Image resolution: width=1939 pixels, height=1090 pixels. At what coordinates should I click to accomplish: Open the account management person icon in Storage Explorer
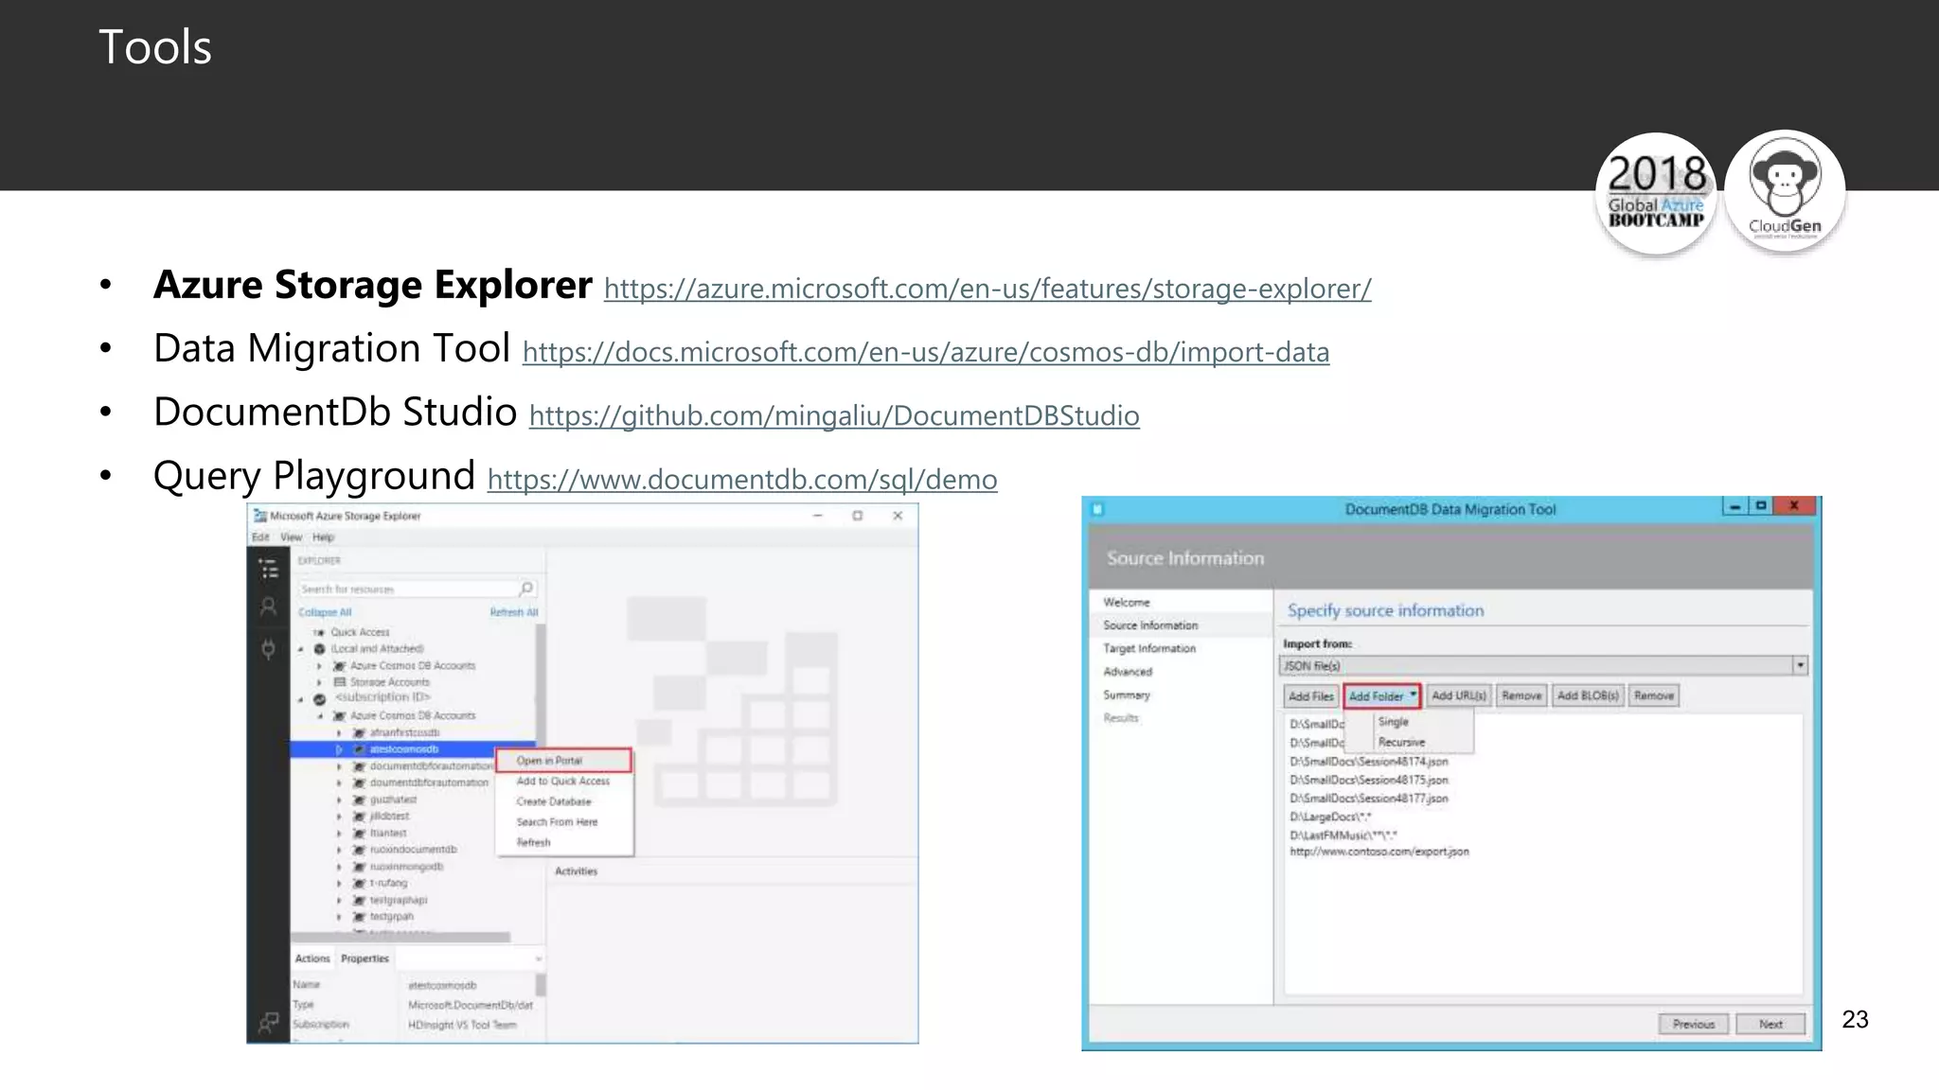269,607
